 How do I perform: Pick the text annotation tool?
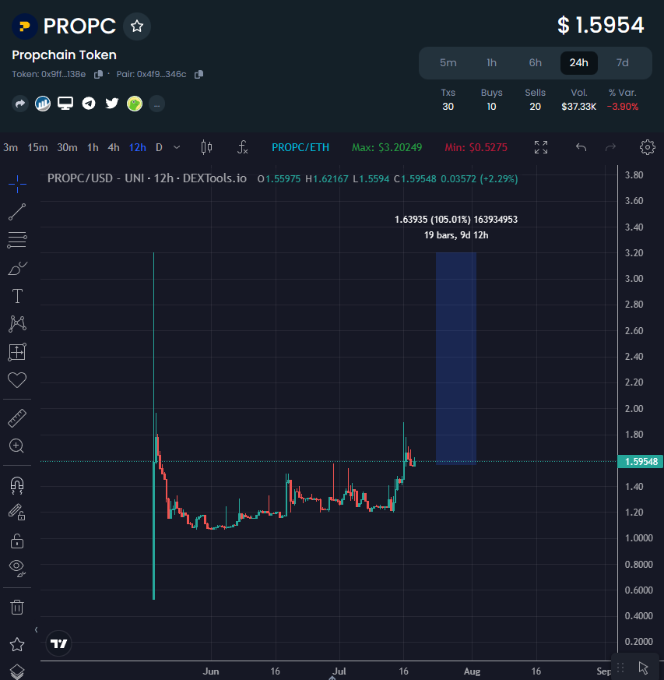pyautogui.click(x=17, y=296)
